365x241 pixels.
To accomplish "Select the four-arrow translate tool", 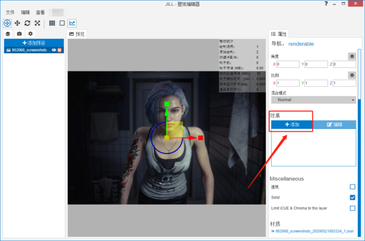I will click(17, 23).
